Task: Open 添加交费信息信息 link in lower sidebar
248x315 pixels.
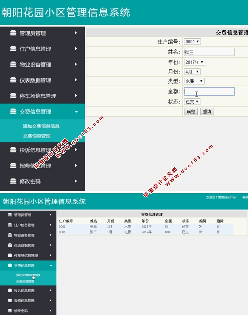Action: pos(28,275)
